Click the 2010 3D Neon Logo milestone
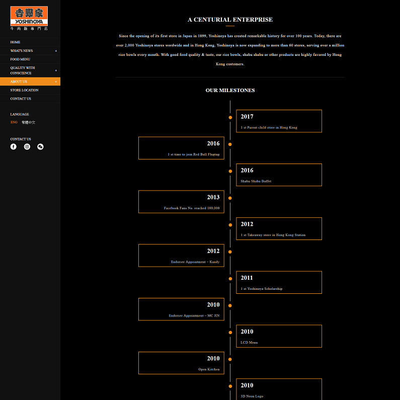The width and height of the screenshot is (400, 400). (x=279, y=389)
